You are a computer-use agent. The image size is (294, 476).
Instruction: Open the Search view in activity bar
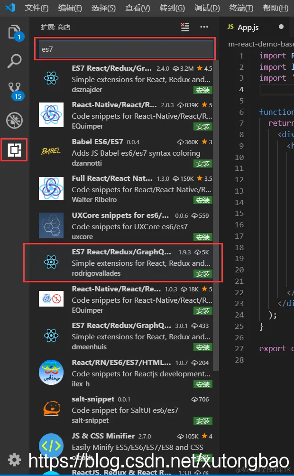tap(14, 61)
